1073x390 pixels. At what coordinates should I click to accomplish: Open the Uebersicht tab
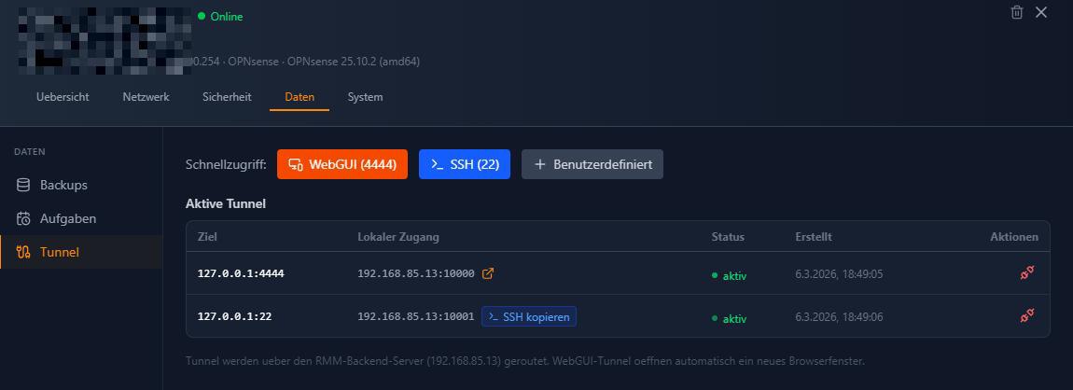(x=63, y=97)
